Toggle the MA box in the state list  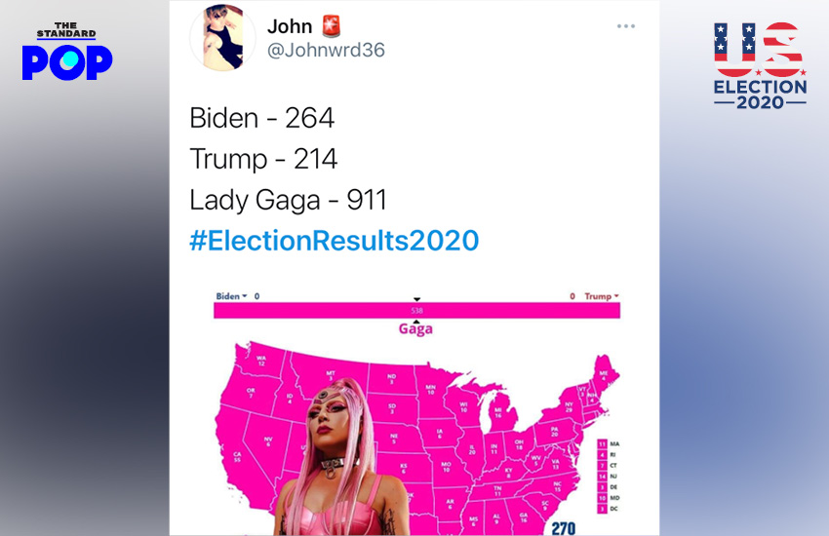[602, 443]
